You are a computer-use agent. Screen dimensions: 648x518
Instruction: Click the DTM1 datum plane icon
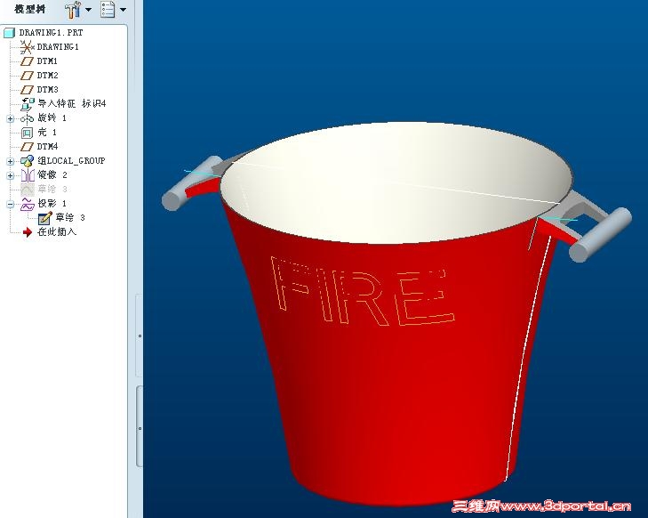tap(28, 61)
